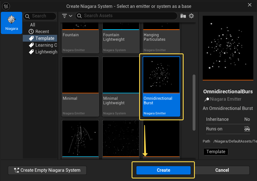Screen dimensions: 257x181
Task: Click the CPU icon beside Runs on
Action: click(x=247, y=129)
